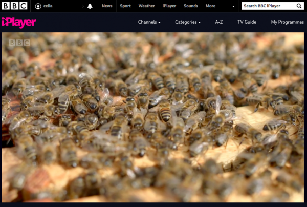Open the A-Z programme list
The image size is (307, 207).
click(x=219, y=22)
